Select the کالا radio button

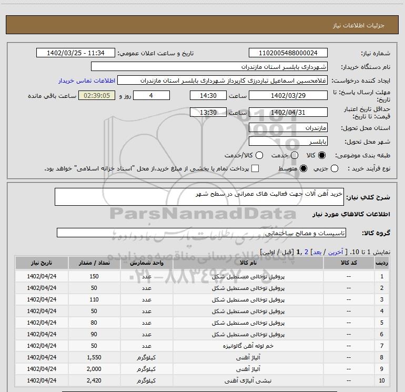coord(322,155)
